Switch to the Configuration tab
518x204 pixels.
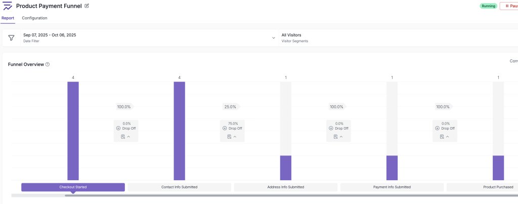point(34,18)
